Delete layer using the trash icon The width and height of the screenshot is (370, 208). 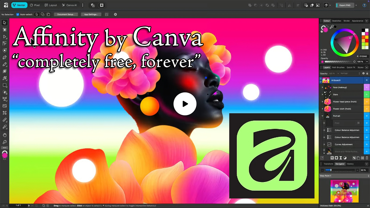pos(367,158)
